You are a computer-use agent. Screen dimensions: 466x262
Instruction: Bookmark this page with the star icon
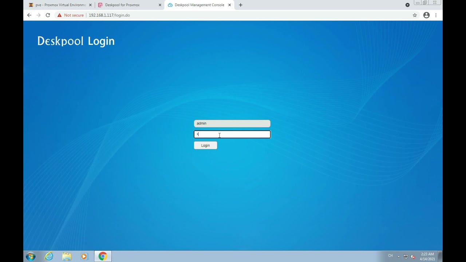click(x=415, y=15)
